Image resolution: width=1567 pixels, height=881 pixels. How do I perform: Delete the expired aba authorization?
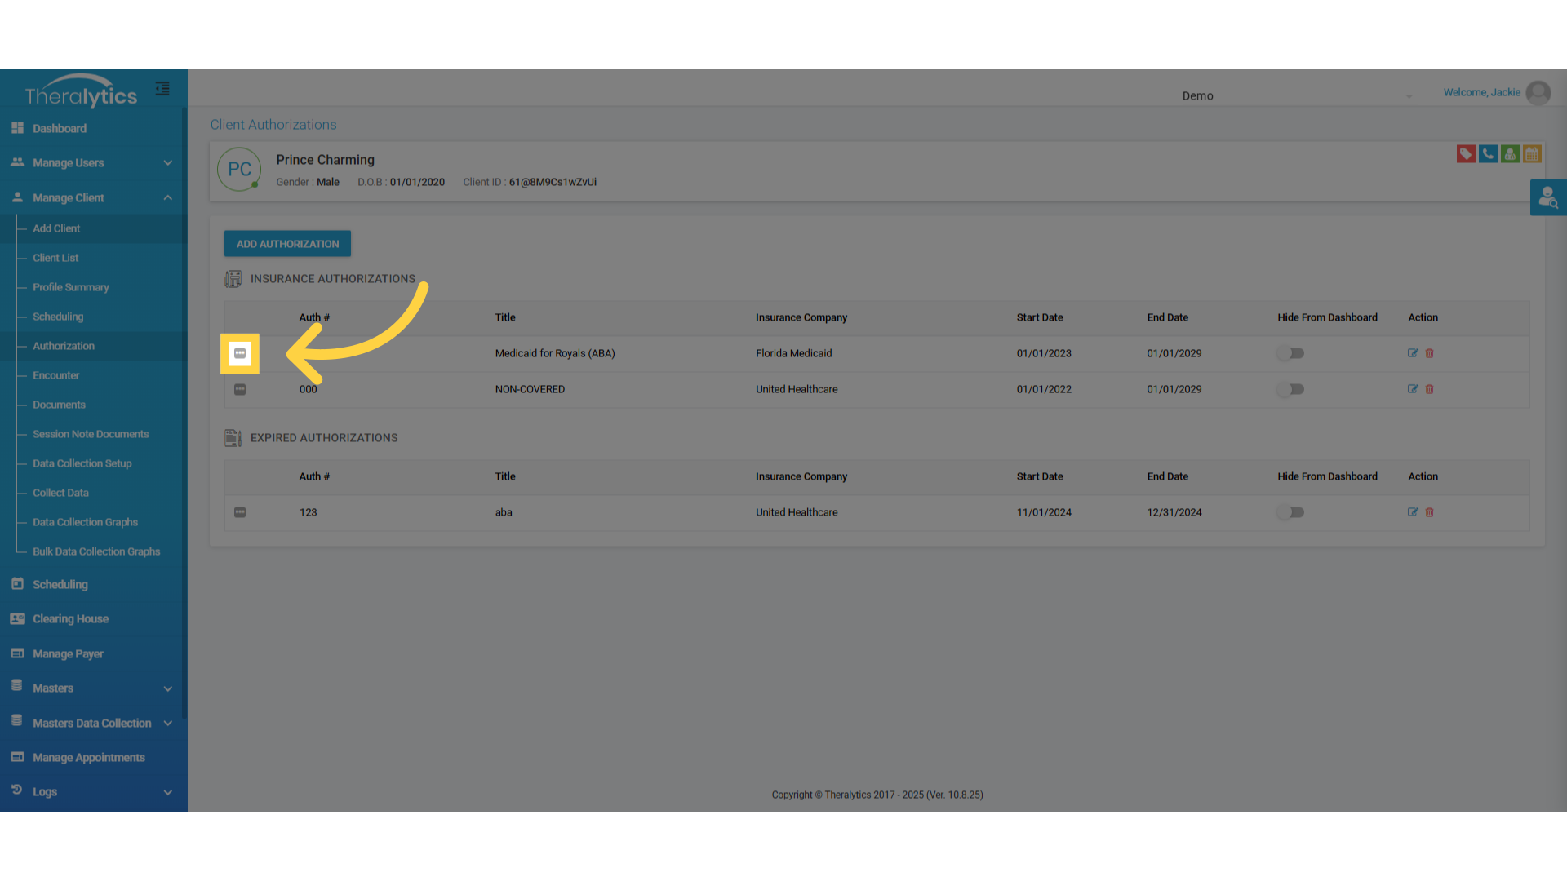click(x=1430, y=512)
